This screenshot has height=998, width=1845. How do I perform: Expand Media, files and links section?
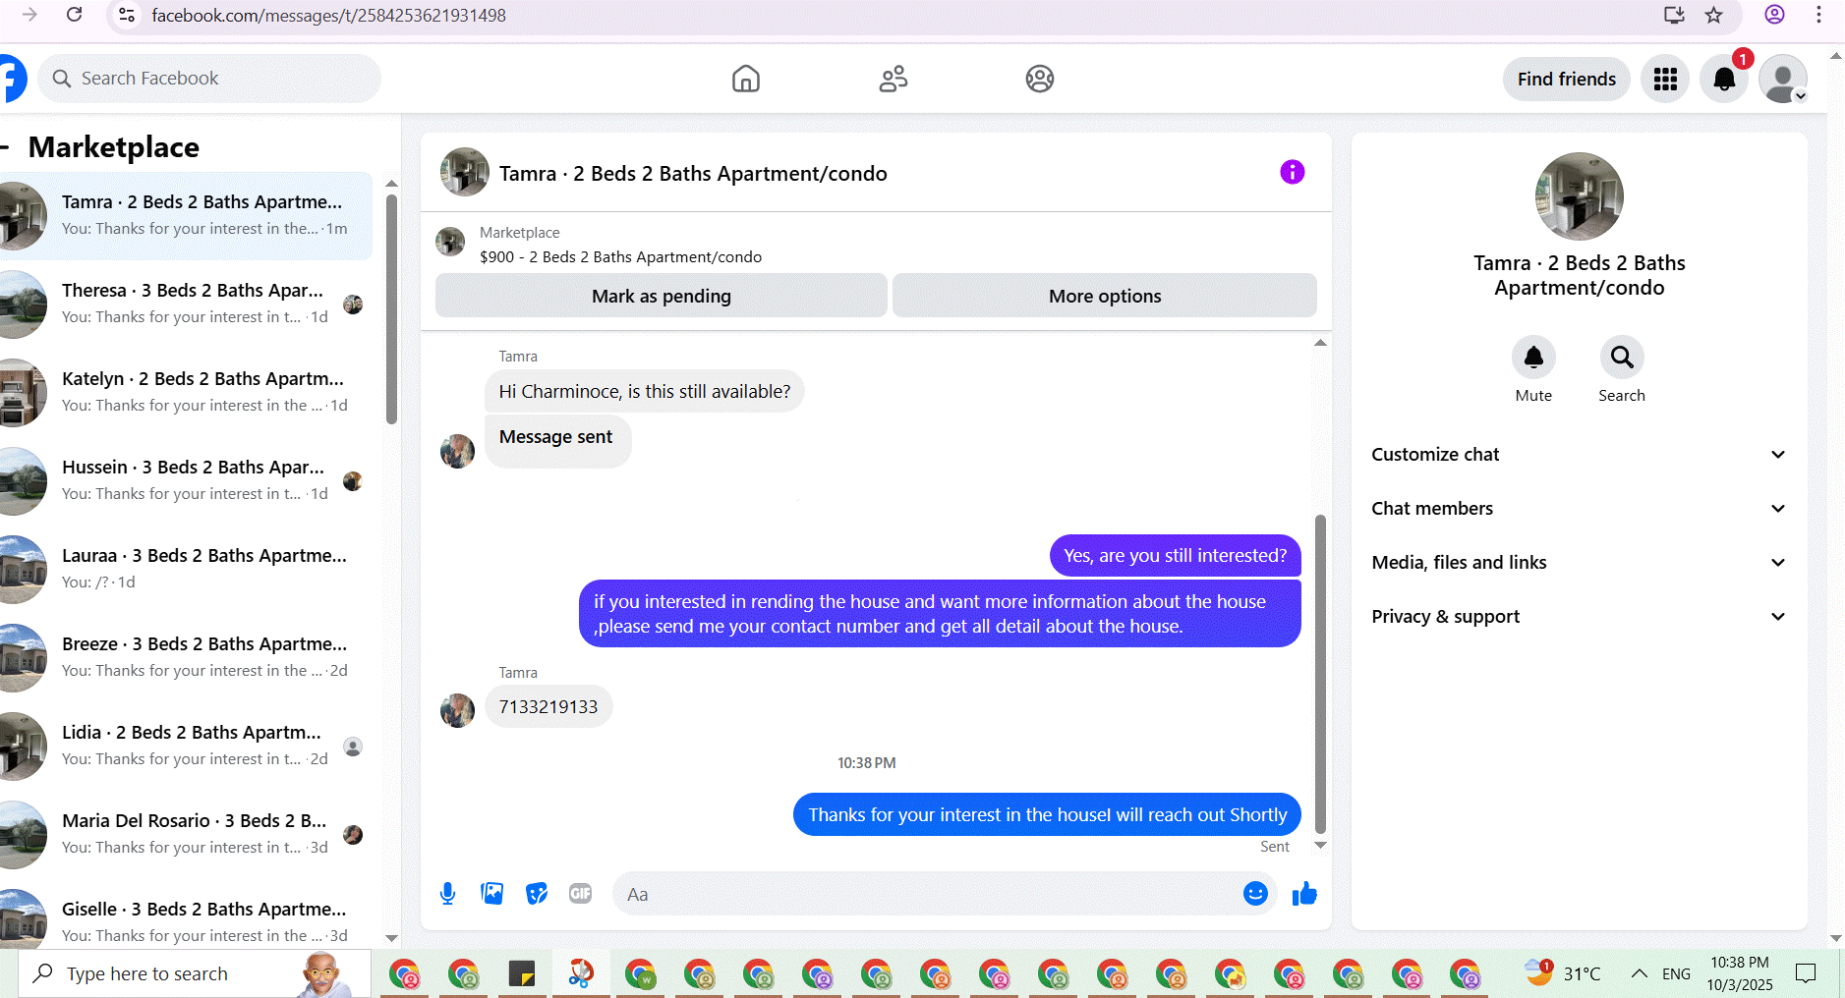click(1579, 562)
